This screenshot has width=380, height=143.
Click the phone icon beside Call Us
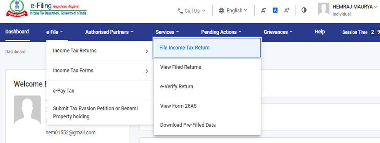click(x=180, y=11)
